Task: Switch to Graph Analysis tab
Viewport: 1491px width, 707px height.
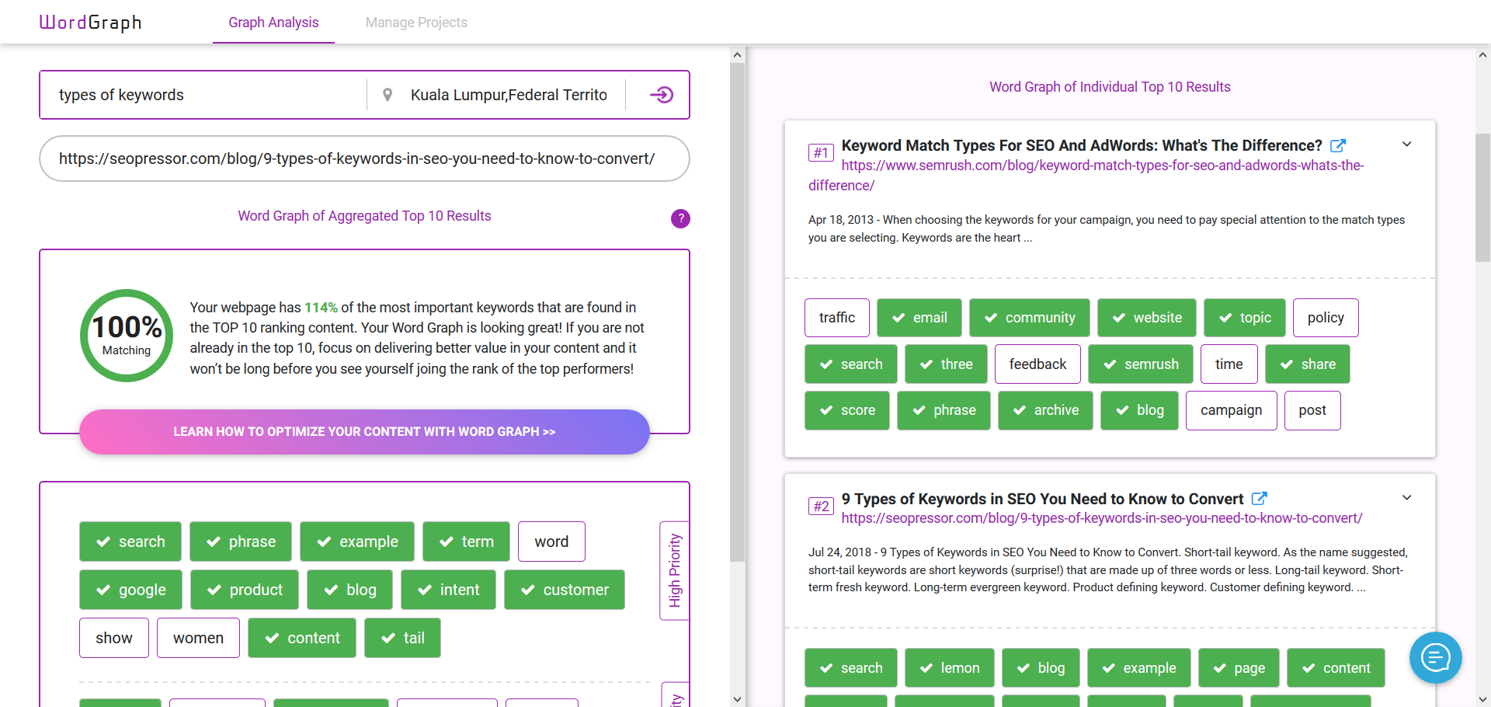Action: [x=273, y=23]
